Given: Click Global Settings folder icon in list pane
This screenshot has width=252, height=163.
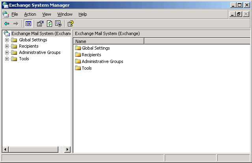Looking at the screenshot, I should [x=78, y=48].
